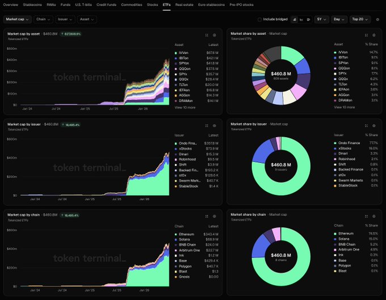Click IVVon green swatch in Market cap by asset legend
386x300 pixels.
pos(176,53)
